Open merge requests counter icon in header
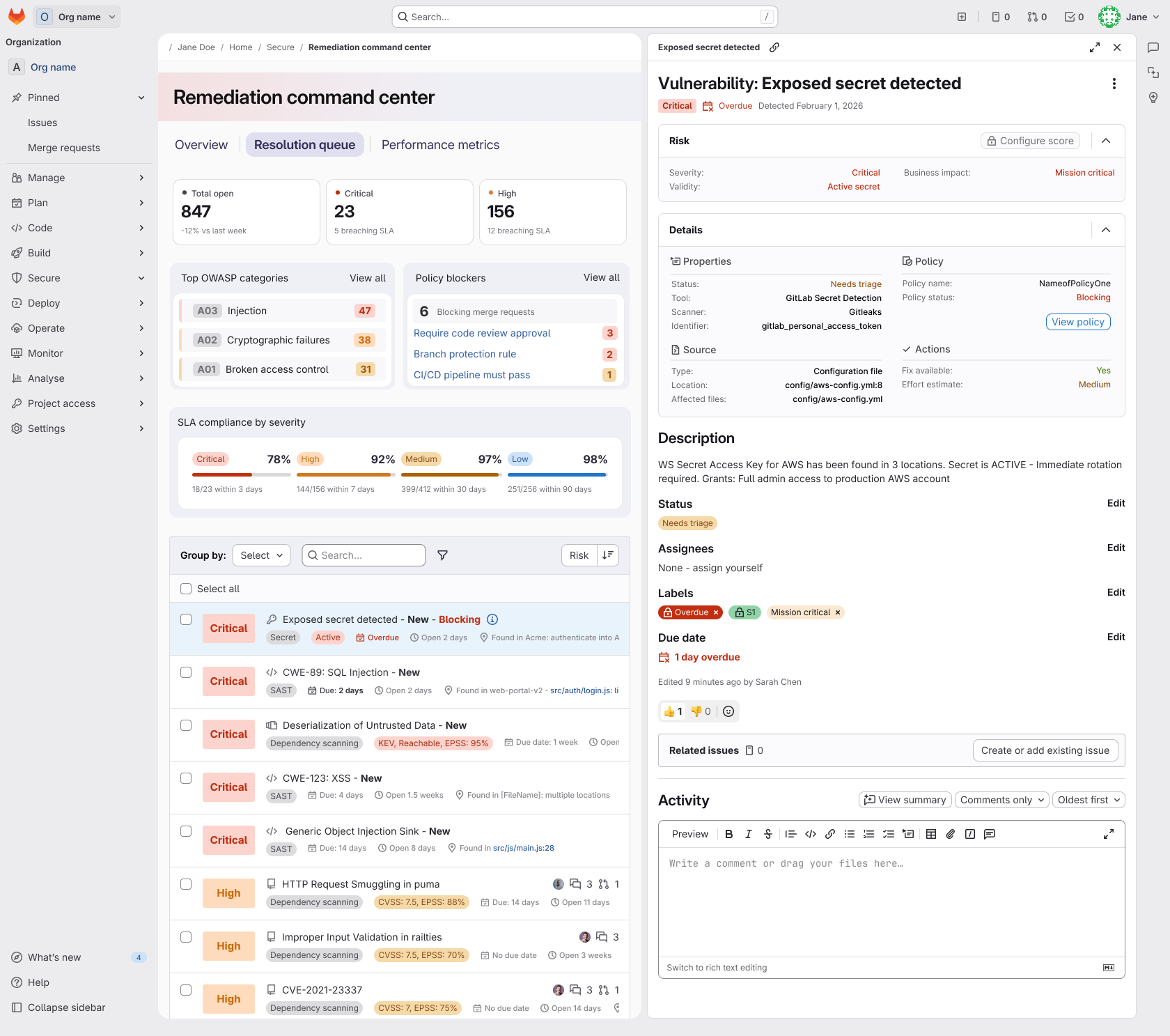Image resolution: width=1170 pixels, height=1036 pixels. pos(1037,17)
